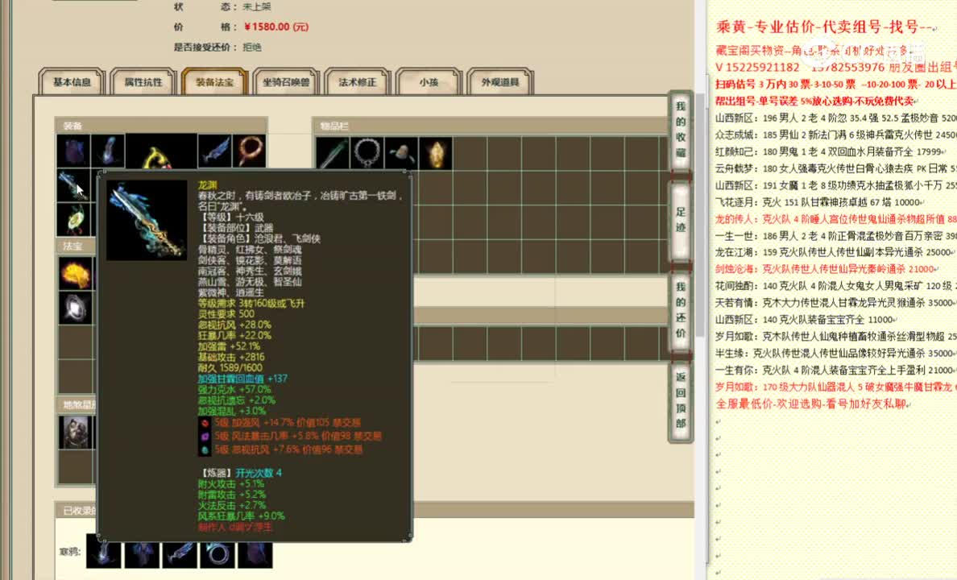This screenshot has width=957, height=580.
Task: Click the status value 未上架
Action: (257, 6)
